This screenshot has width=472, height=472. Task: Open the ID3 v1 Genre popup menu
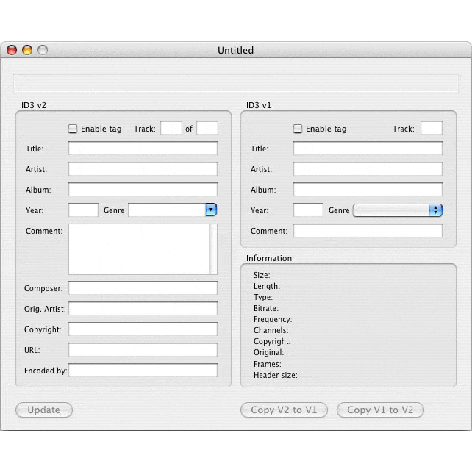(397, 210)
